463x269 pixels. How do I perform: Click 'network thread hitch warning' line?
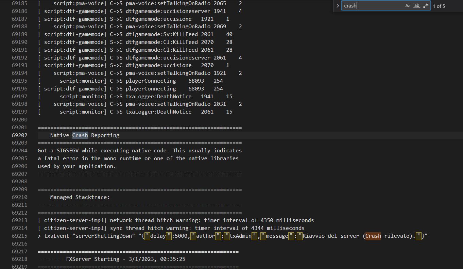[176, 220]
